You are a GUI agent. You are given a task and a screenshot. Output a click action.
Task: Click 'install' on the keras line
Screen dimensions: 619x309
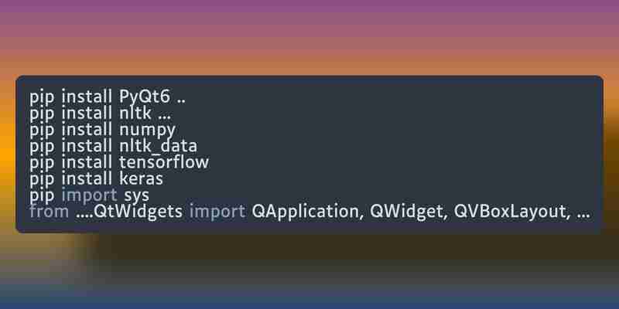tap(87, 178)
